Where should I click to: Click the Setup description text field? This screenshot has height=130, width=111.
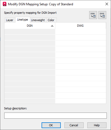pos(55,115)
